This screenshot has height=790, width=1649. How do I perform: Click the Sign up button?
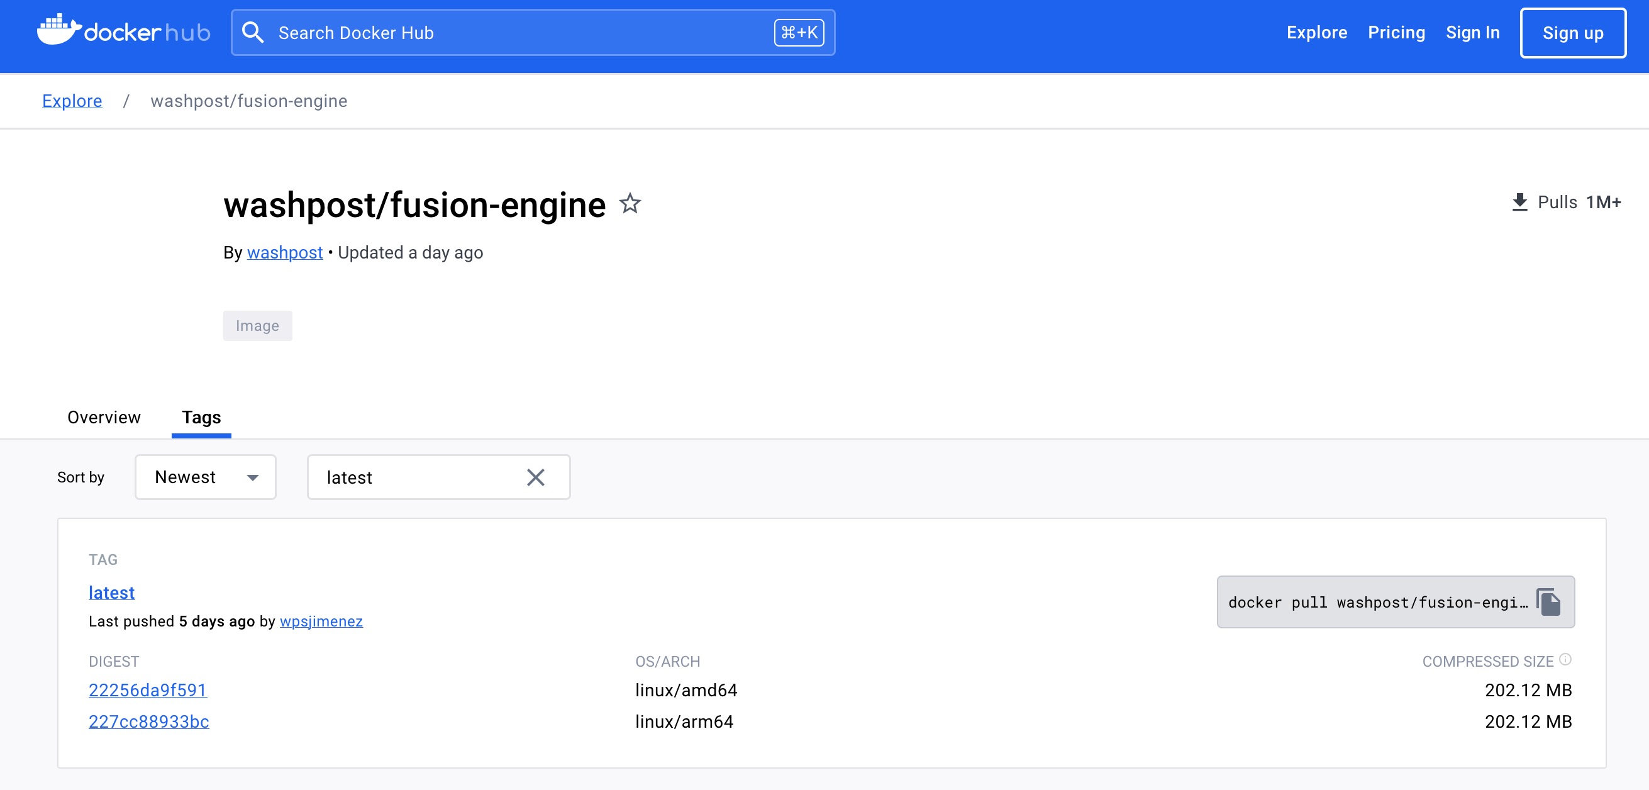click(x=1573, y=33)
